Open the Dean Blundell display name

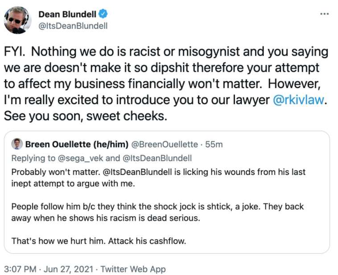click(x=67, y=14)
